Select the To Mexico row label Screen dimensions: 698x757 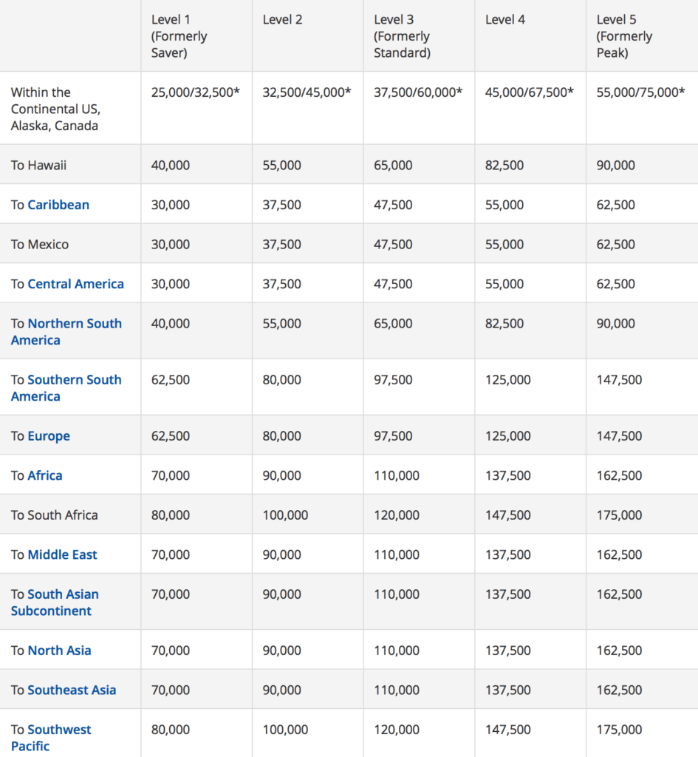pyautogui.click(x=40, y=244)
